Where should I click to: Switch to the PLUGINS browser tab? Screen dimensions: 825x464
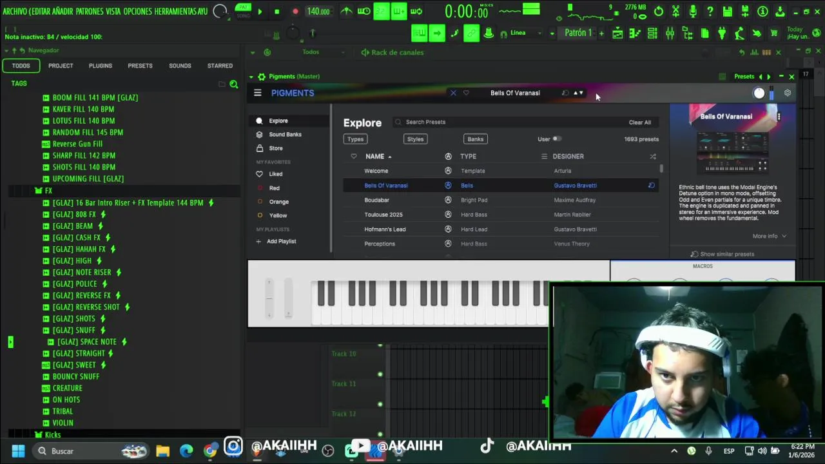[100, 66]
